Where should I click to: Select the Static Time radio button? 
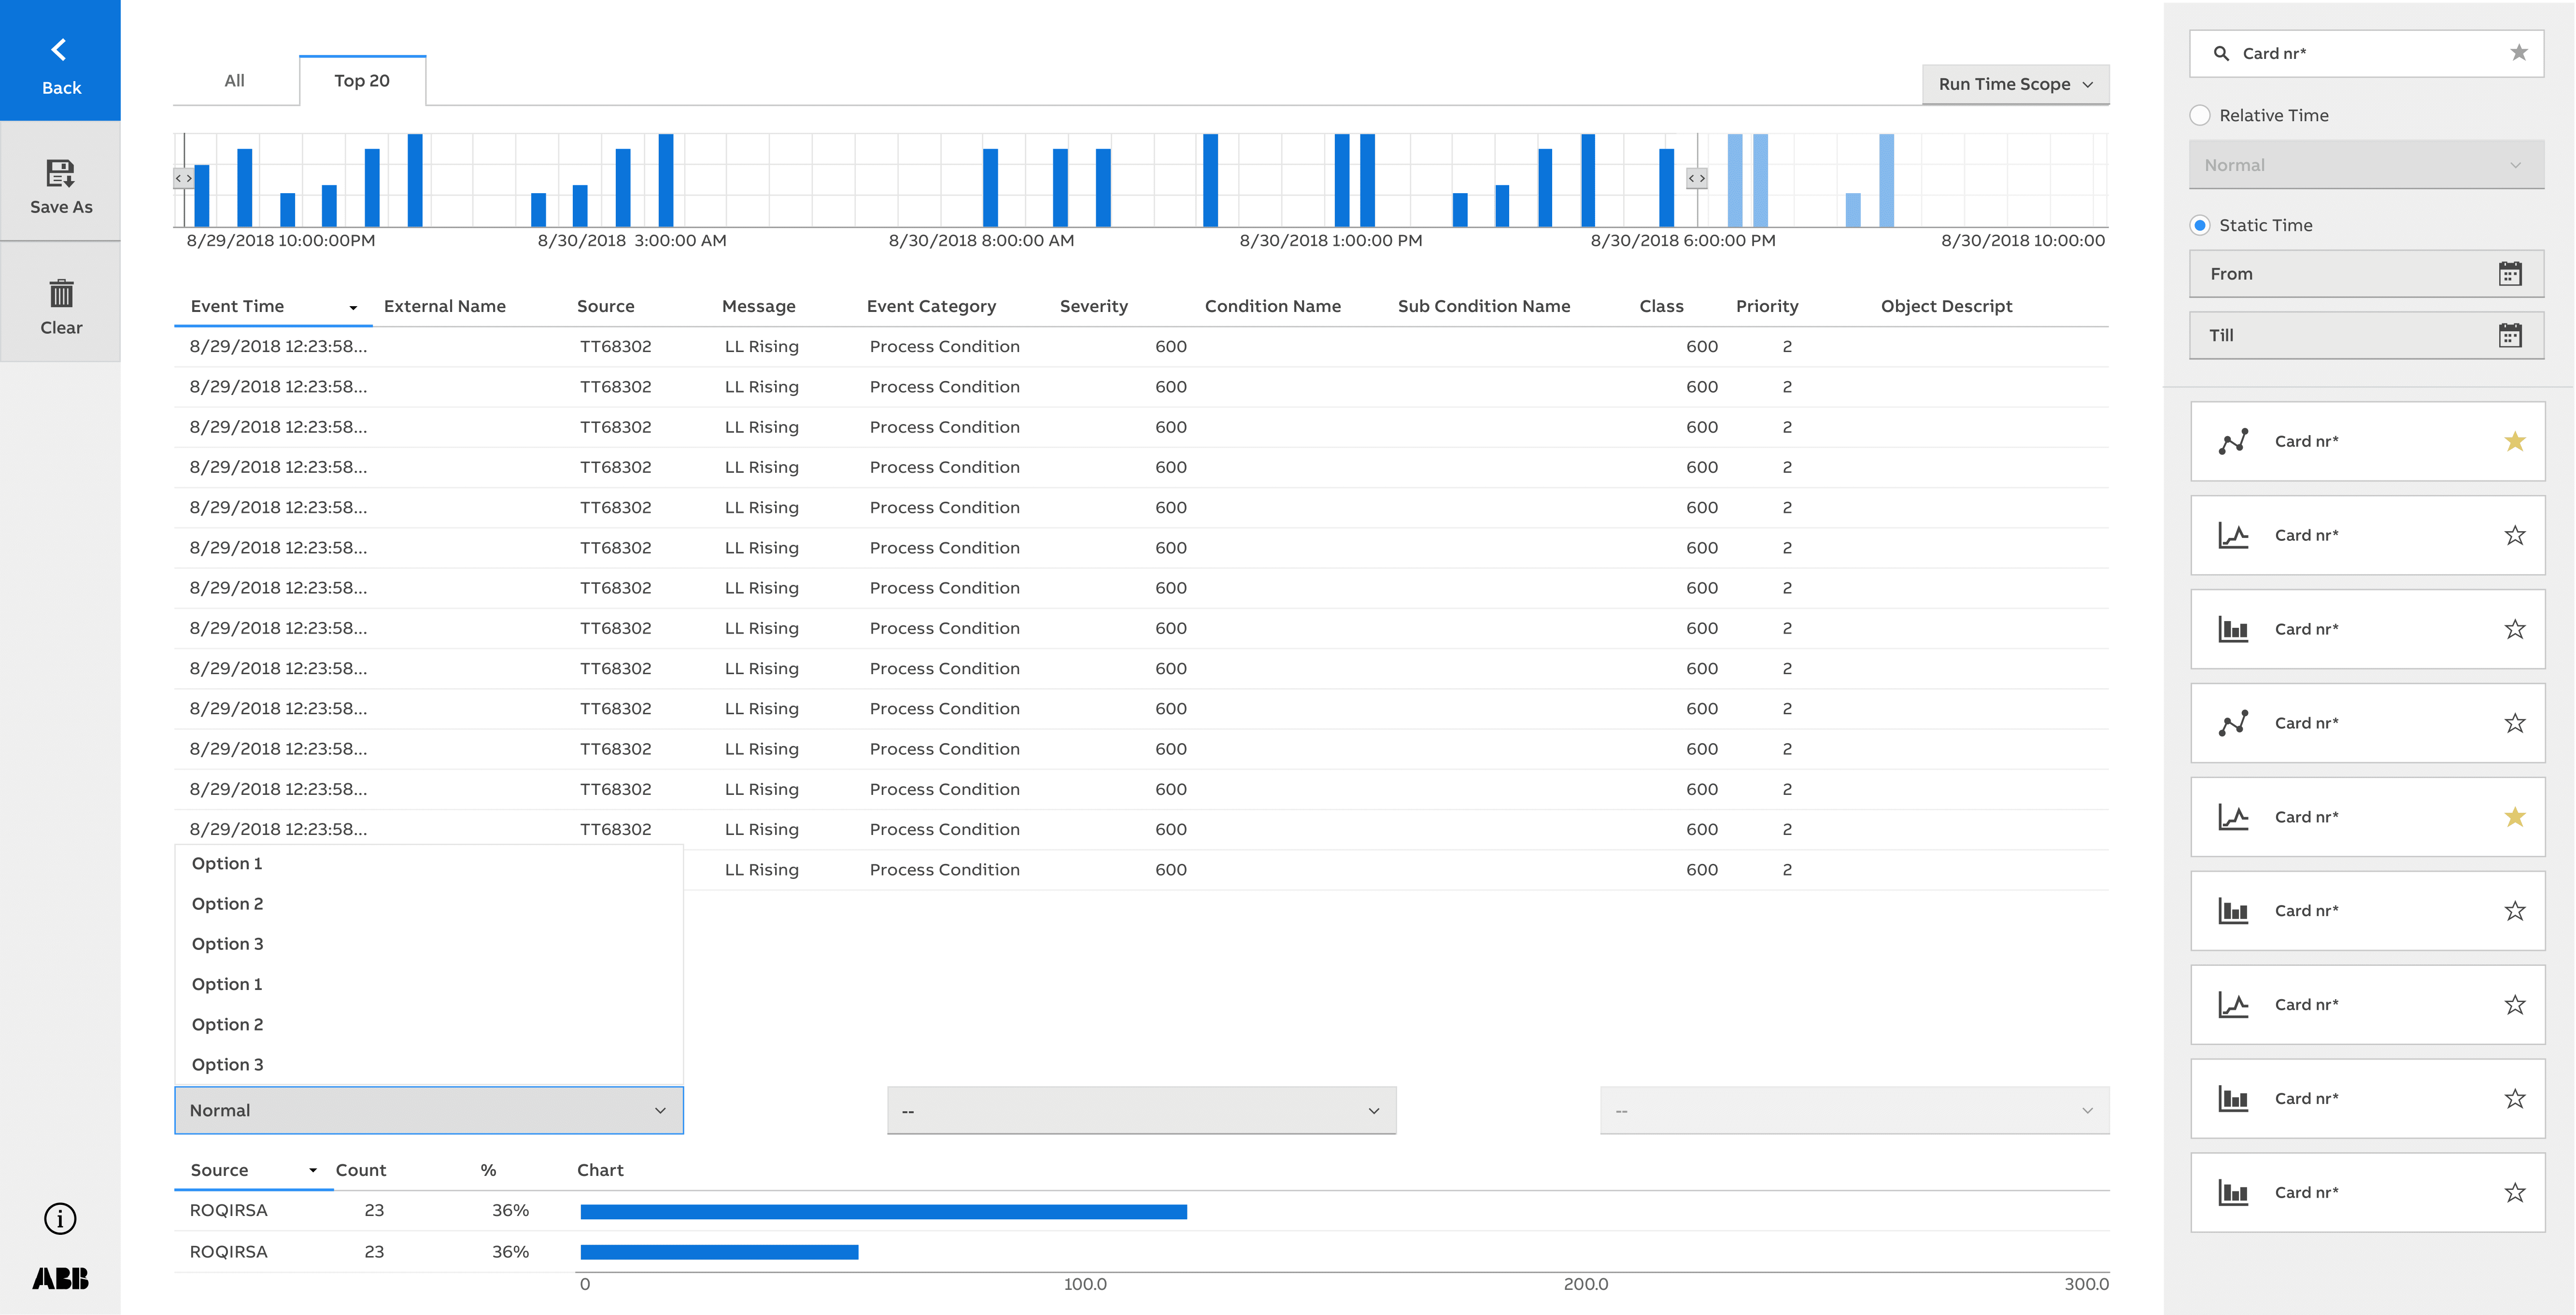click(2200, 225)
